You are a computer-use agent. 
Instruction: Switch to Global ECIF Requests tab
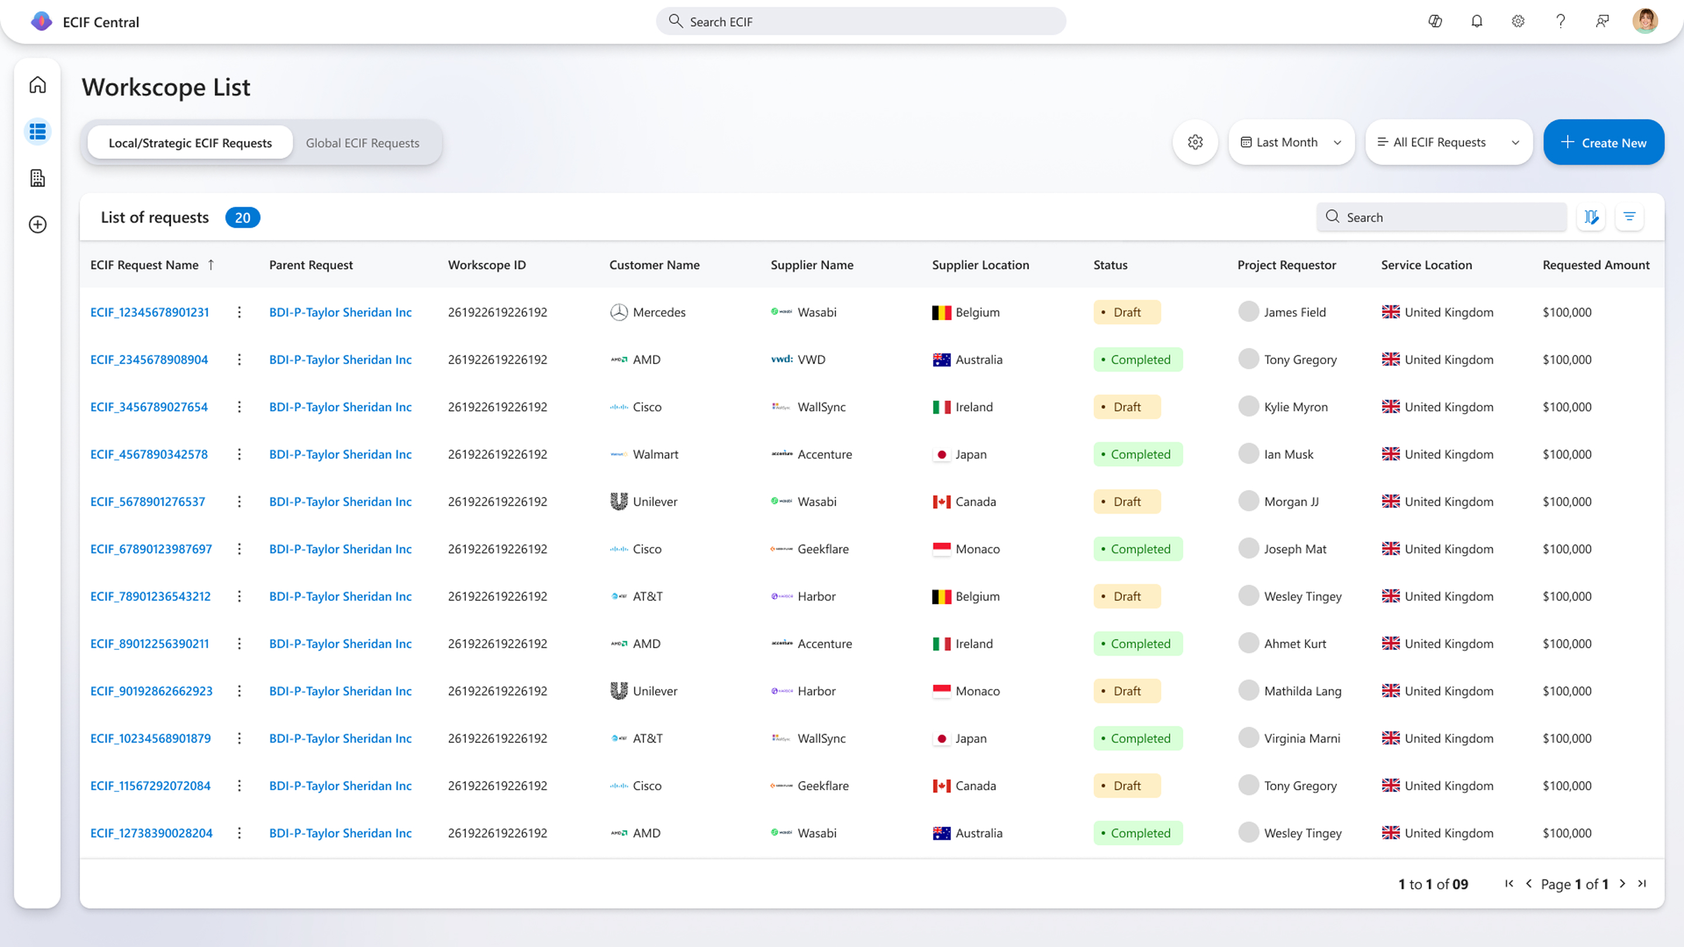[x=363, y=143]
